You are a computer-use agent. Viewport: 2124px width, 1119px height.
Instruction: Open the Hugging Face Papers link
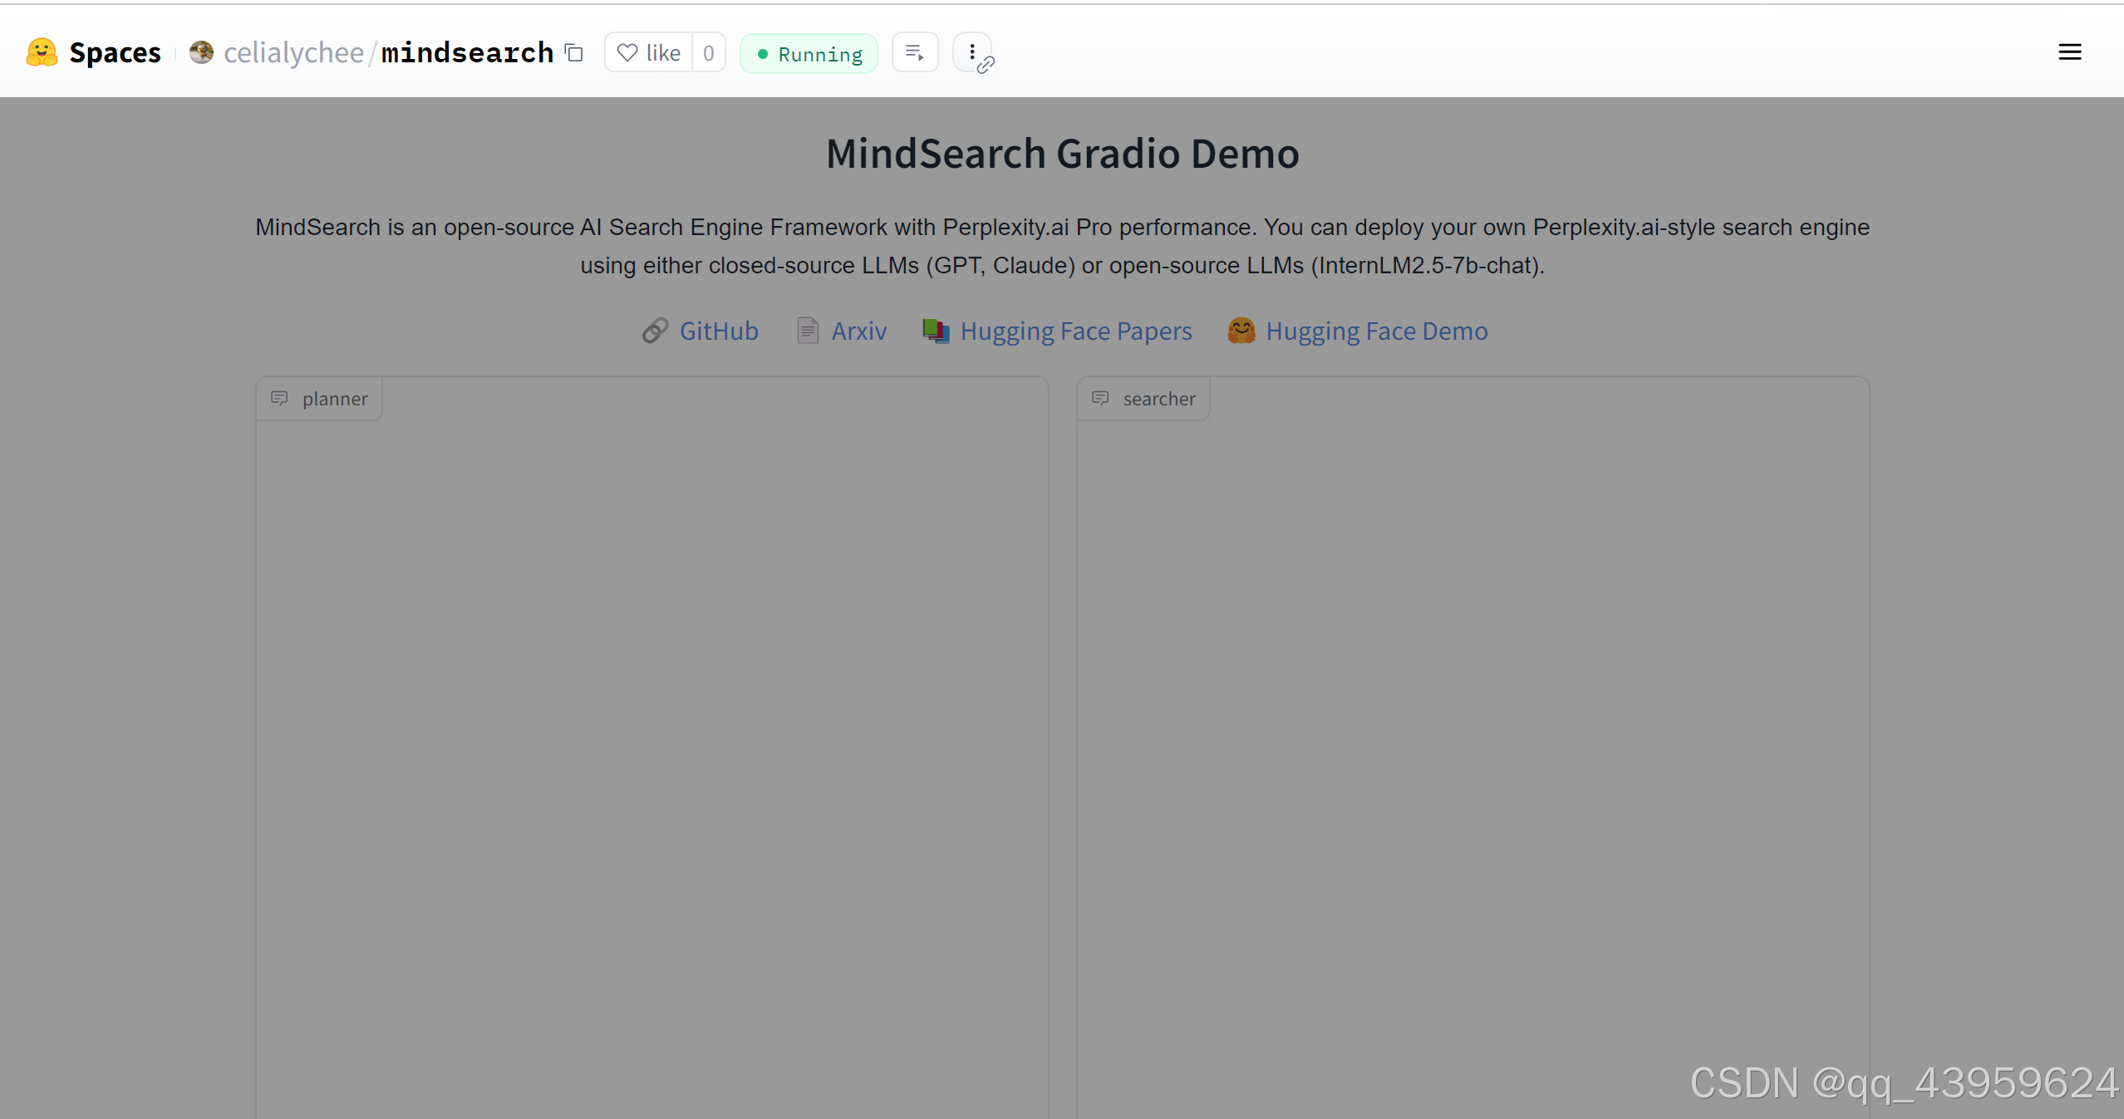(1075, 331)
